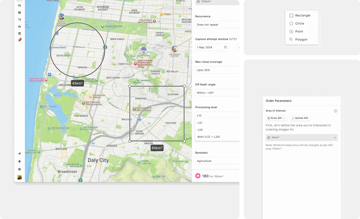
Task: Click the Ocean Beach map marker
Action: (x=50, y=47)
